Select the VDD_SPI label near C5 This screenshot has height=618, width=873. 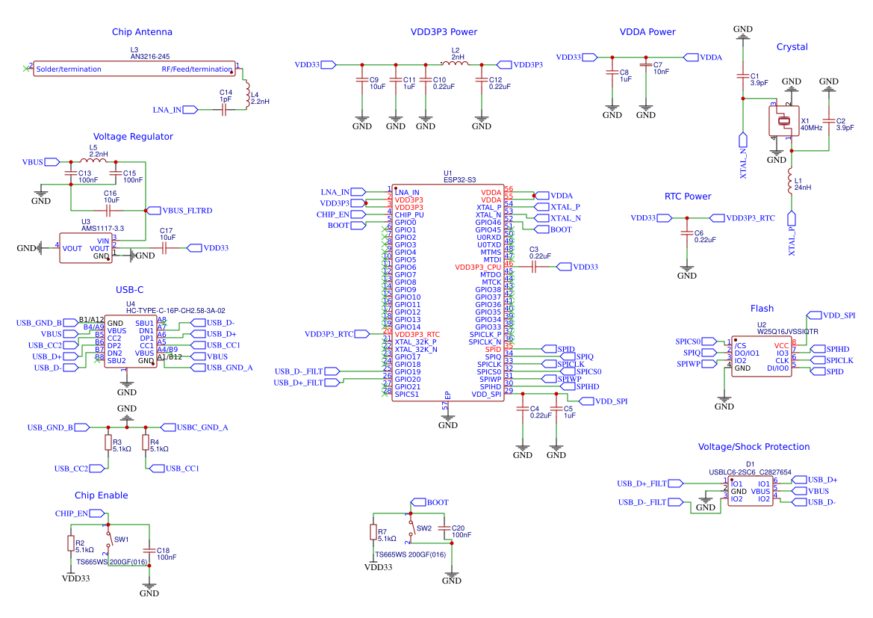603,401
